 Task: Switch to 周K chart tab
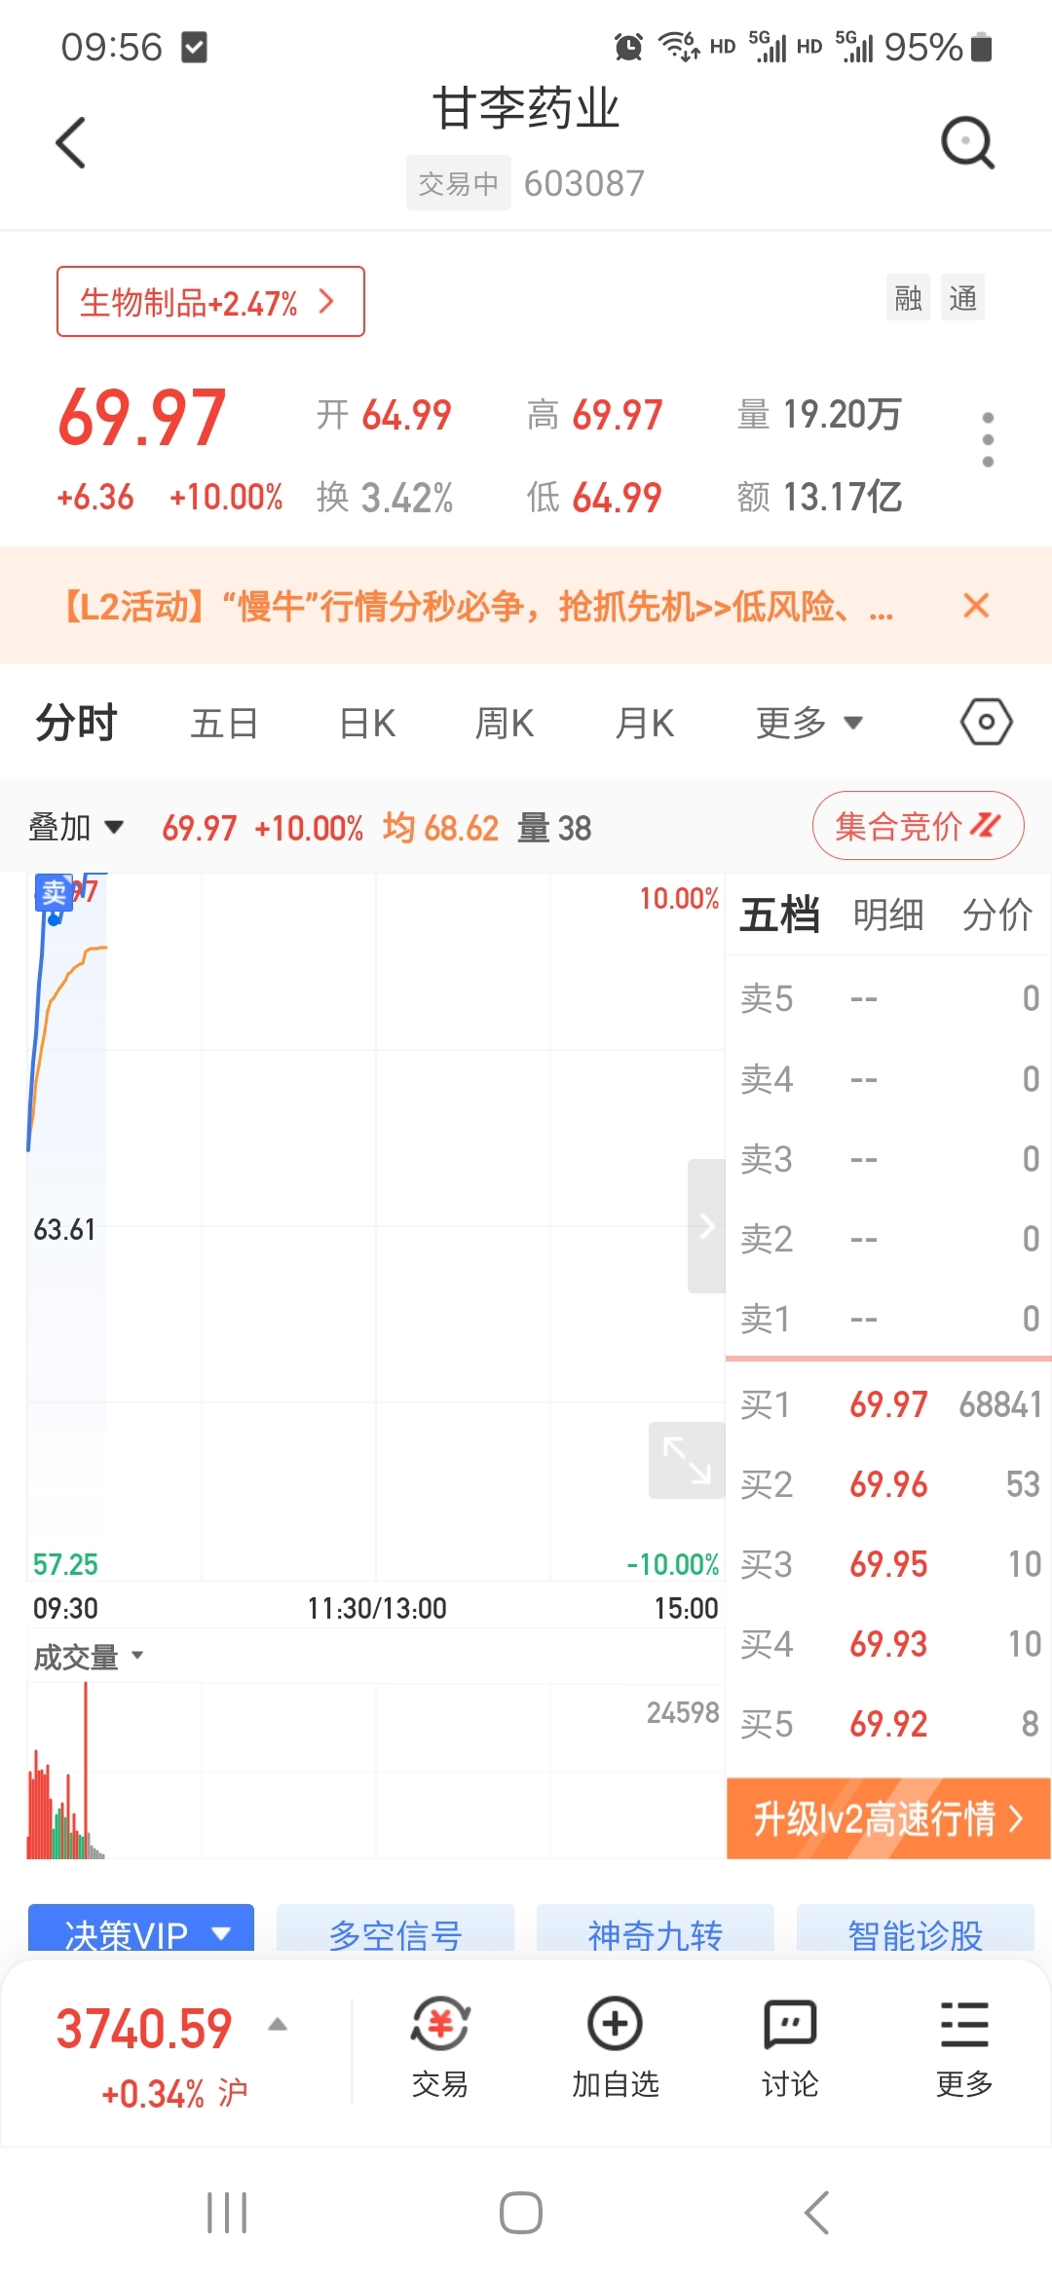(505, 723)
